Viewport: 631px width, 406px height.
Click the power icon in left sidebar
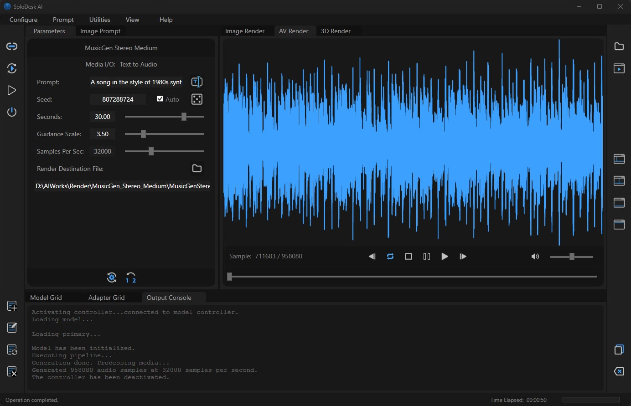(12, 112)
